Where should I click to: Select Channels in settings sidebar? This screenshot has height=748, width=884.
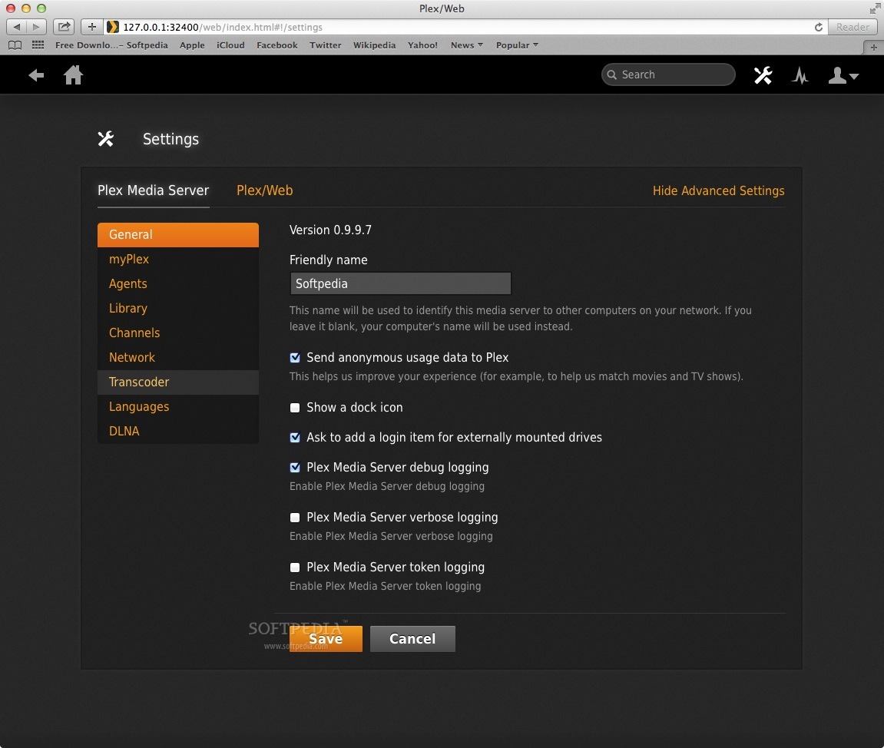[178, 333]
